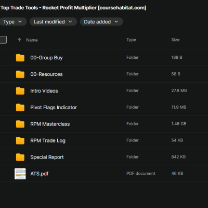The height and width of the screenshot is (208, 208).
Task: Sort by the Size column header
Action: coord(175,40)
